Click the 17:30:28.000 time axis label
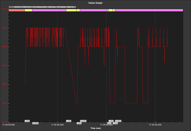This screenshot has width=191, height=131. [x=155, y=125]
